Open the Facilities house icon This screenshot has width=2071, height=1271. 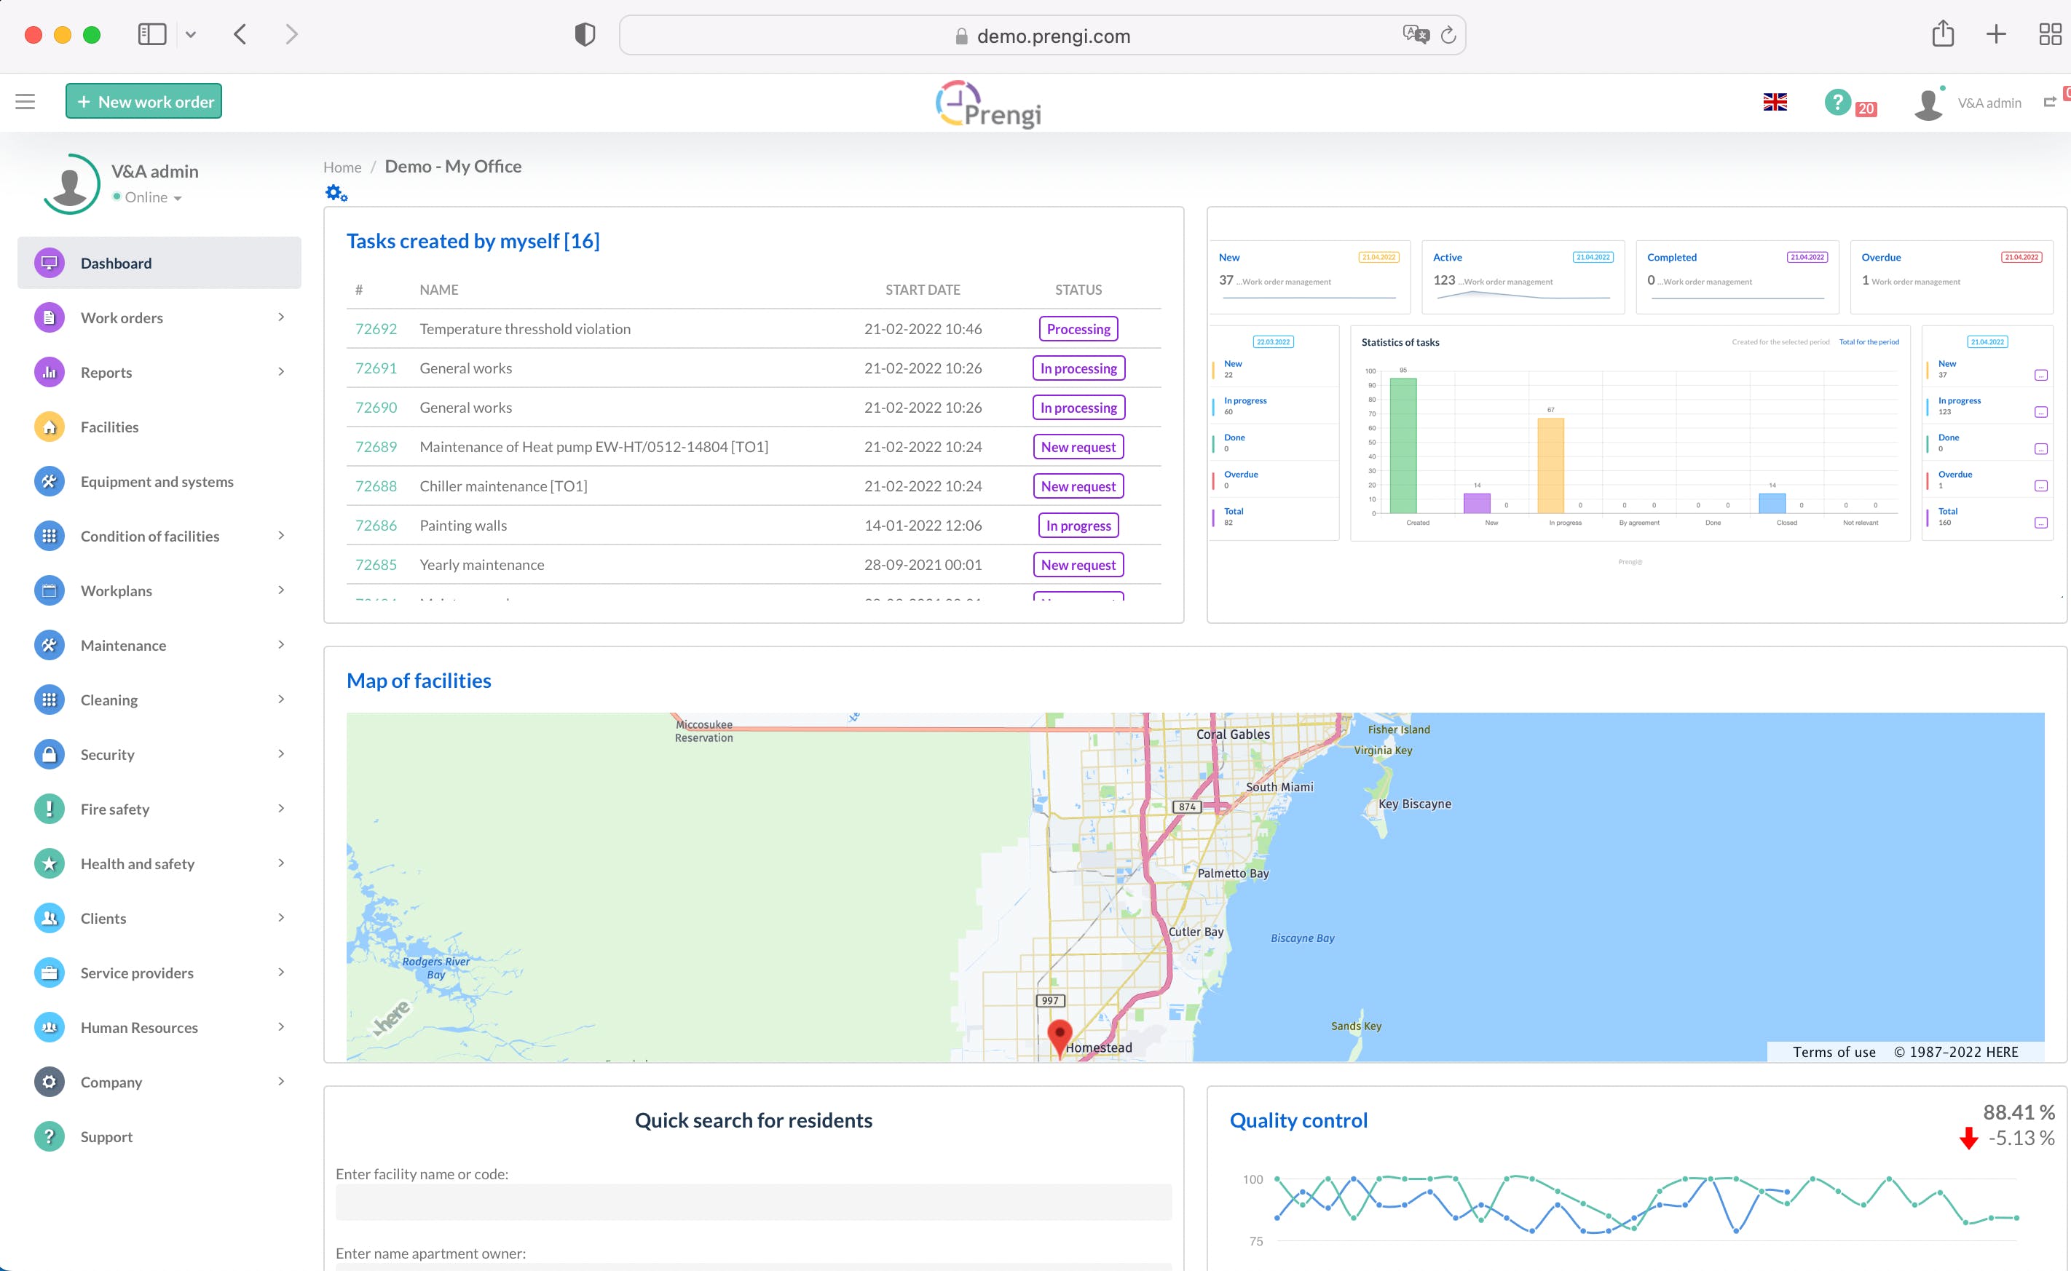pos(50,427)
